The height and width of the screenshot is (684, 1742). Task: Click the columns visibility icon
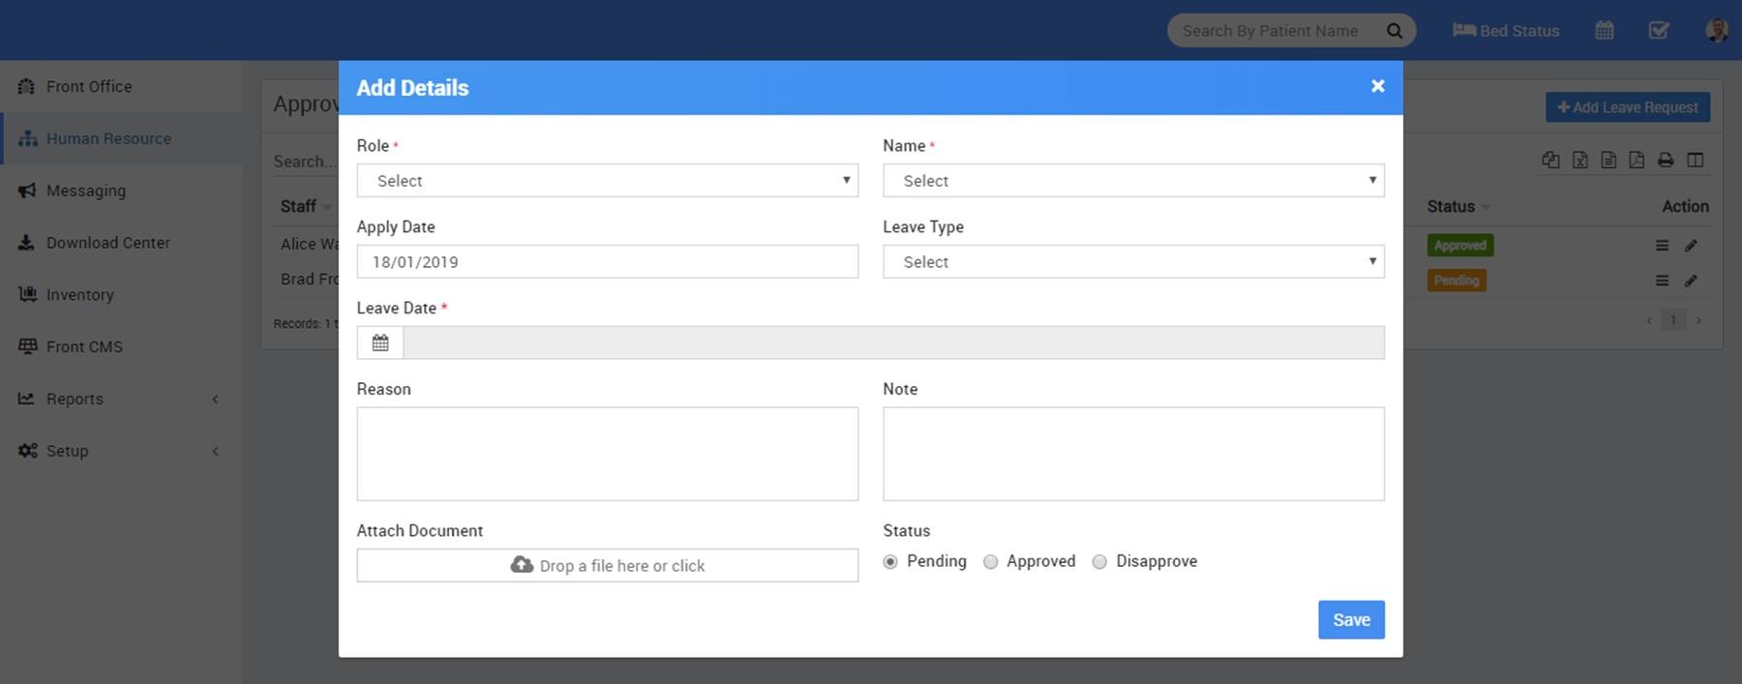pos(1695,161)
